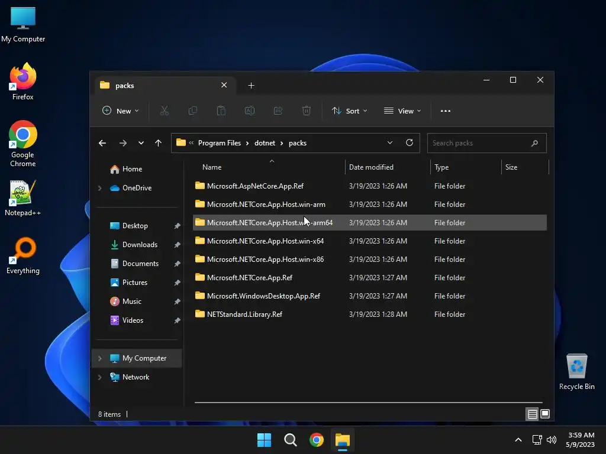
Task: Open Pictures in navigation pane
Action: click(x=135, y=283)
